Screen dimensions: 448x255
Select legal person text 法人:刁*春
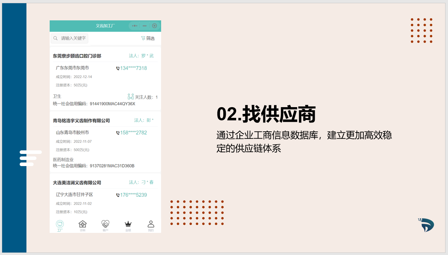[141, 182]
